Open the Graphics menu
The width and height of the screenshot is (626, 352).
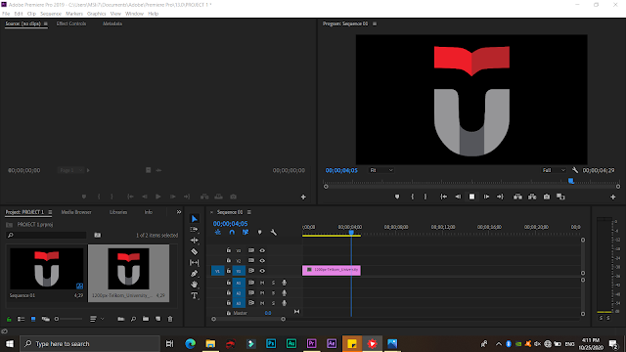click(x=97, y=14)
